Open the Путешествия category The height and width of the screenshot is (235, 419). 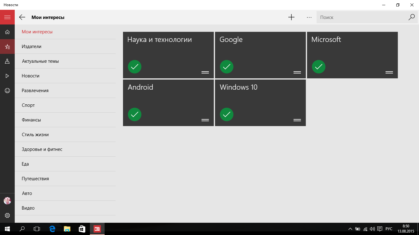65,179
